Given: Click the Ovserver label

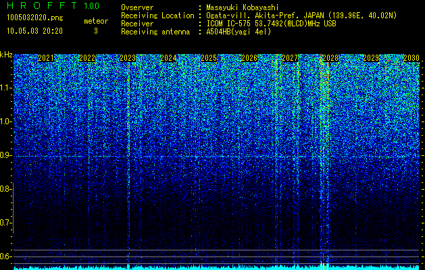Looking at the screenshot, I should click(x=137, y=7).
